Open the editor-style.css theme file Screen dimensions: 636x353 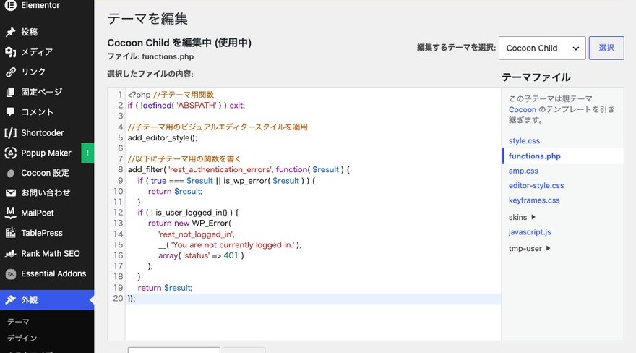536,185
